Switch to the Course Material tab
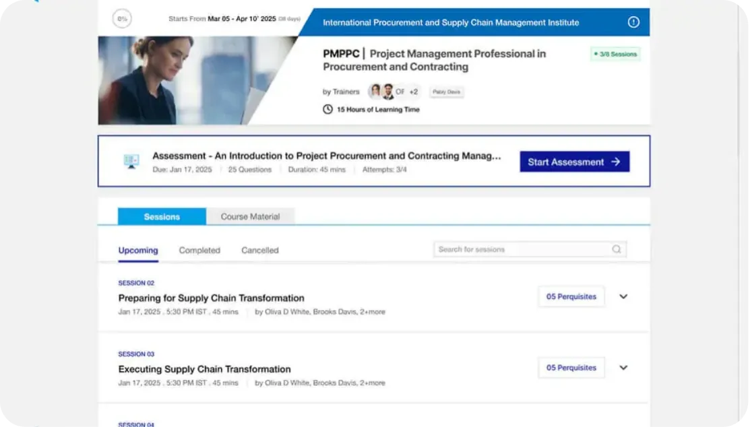 pos(250,217)
